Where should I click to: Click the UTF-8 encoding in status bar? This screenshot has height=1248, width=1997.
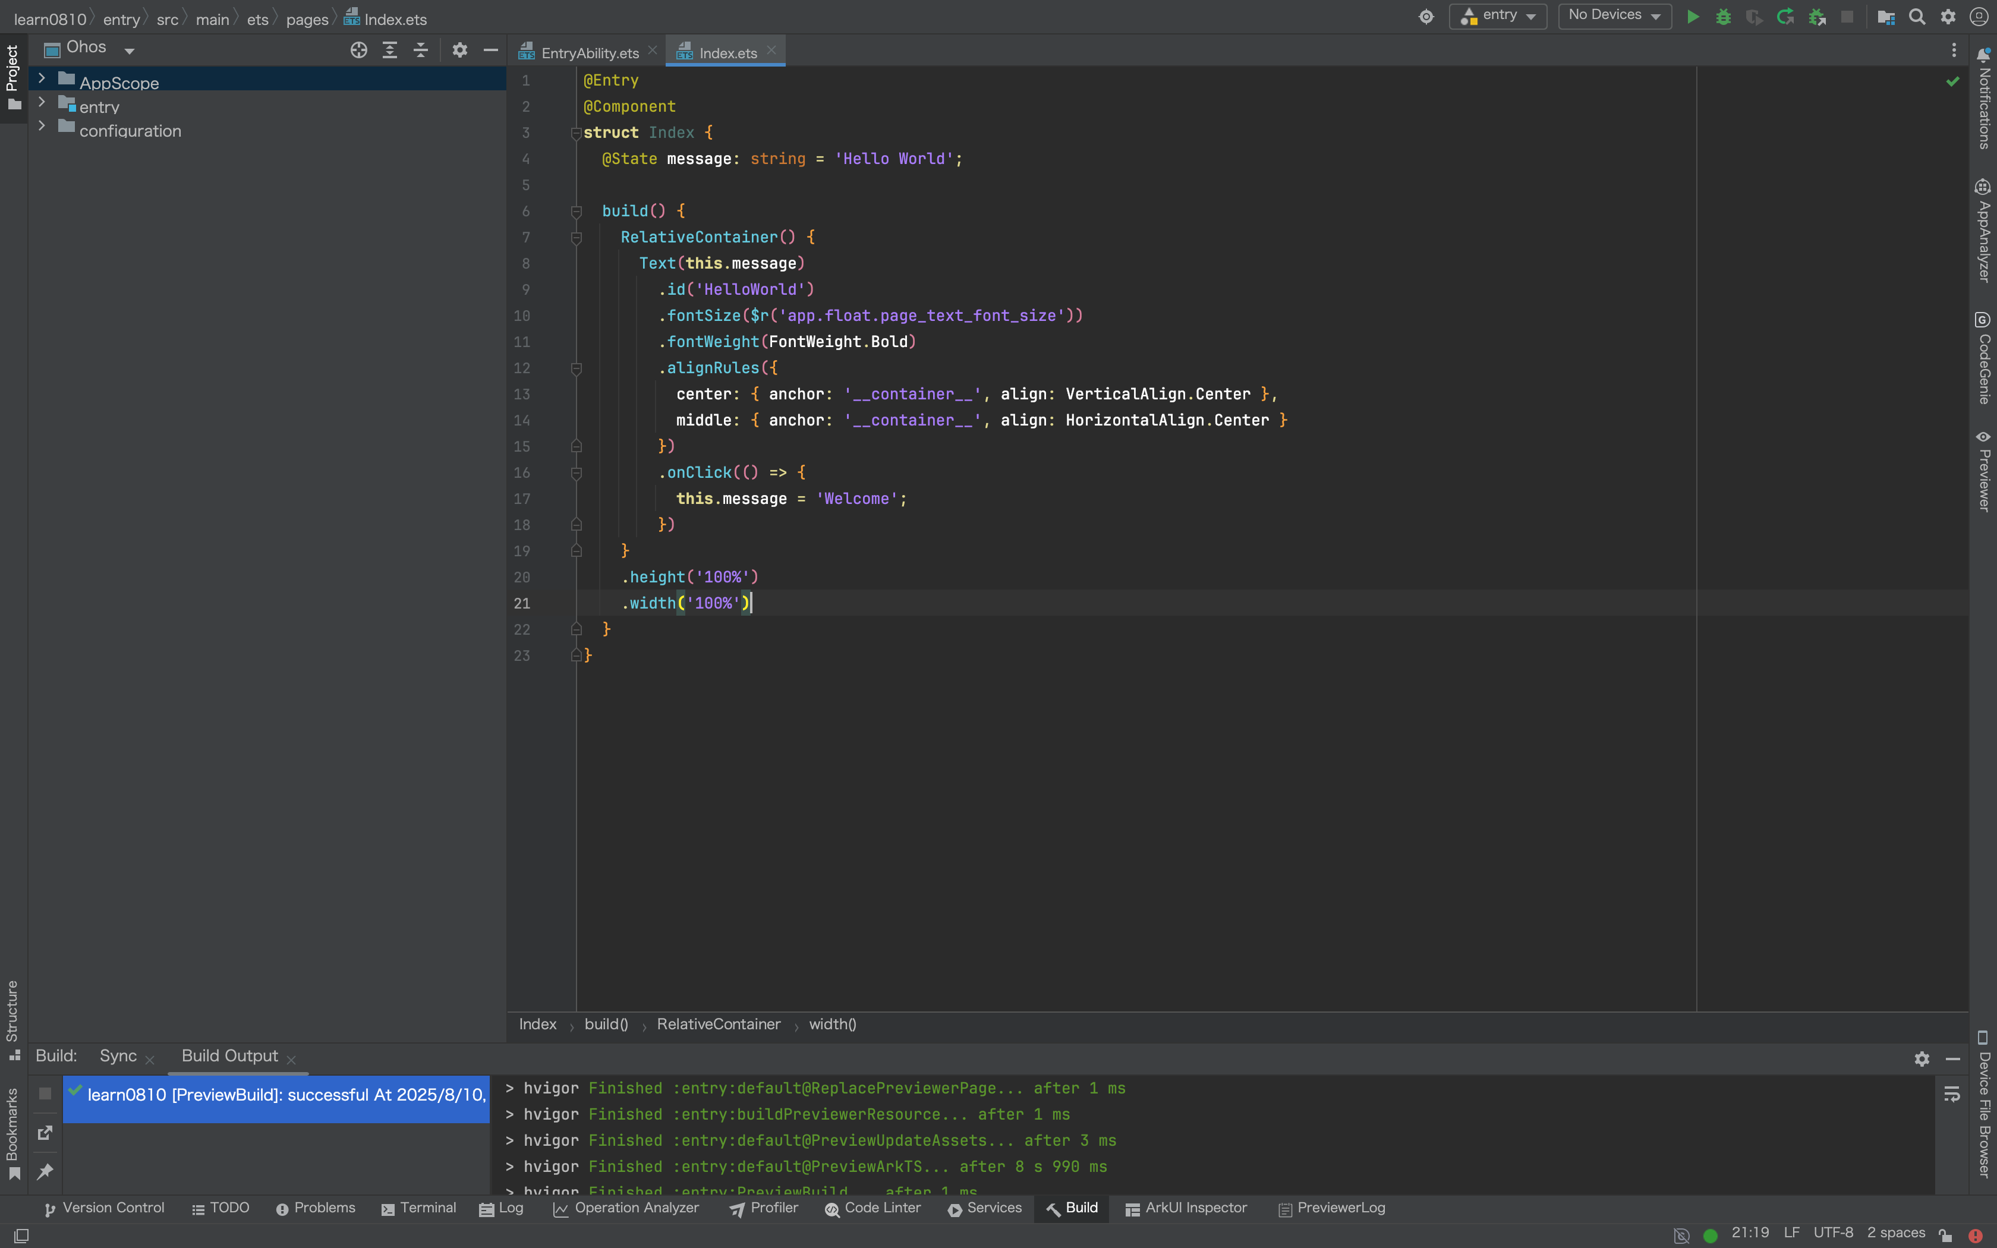coord(1833,1233)
